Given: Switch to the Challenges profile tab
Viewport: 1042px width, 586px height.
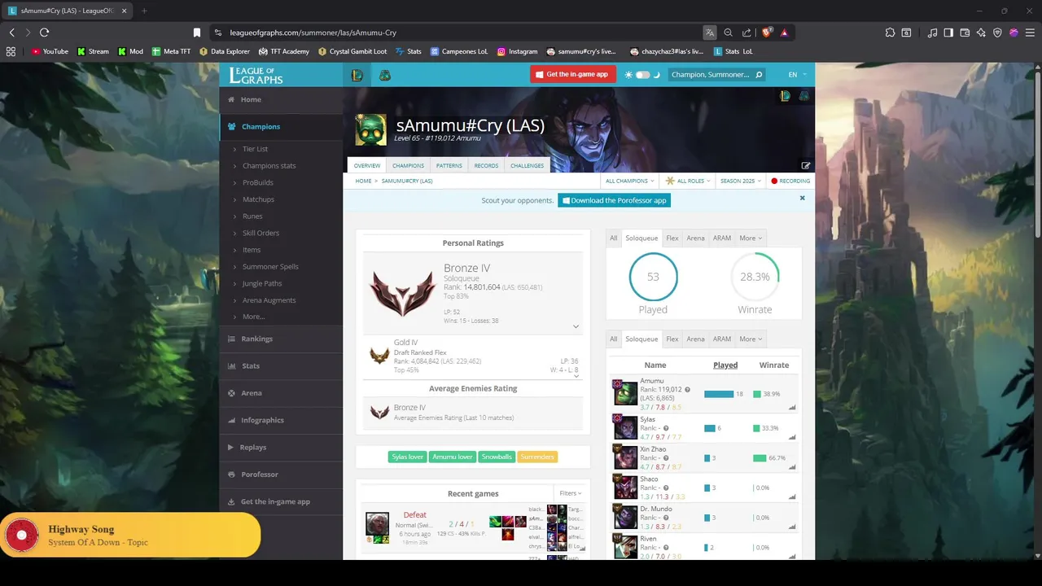Looking at the screenshot, I should pos(527,166).
